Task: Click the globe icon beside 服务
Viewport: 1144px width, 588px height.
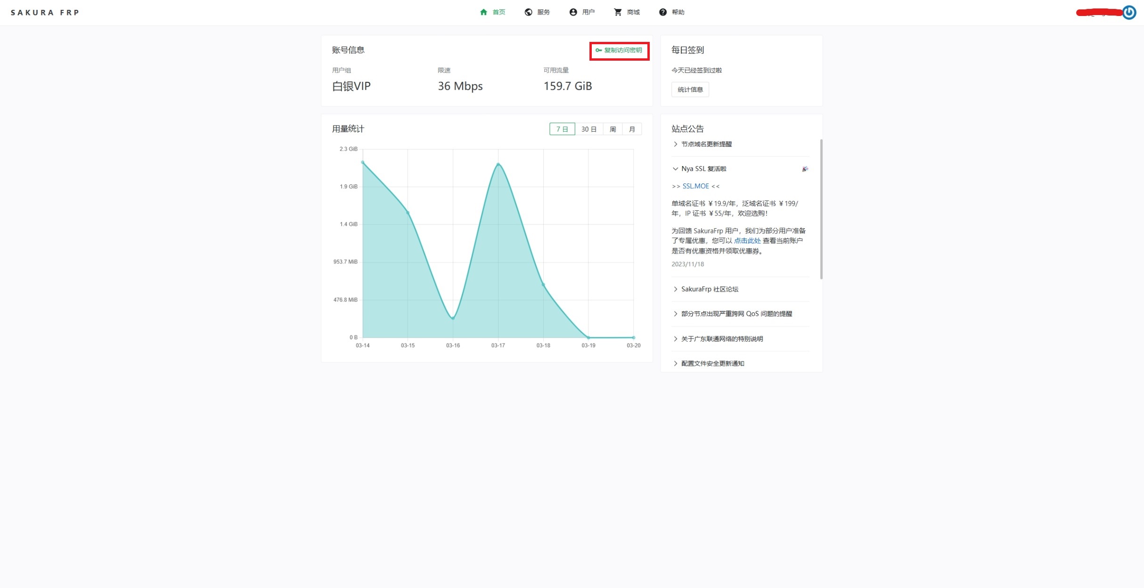Action: (528, 12)
